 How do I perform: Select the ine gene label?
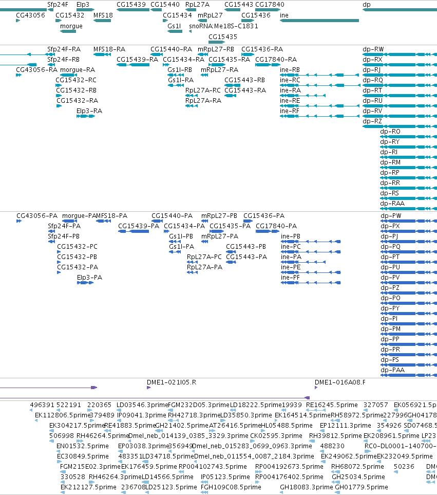coord(284,15)
